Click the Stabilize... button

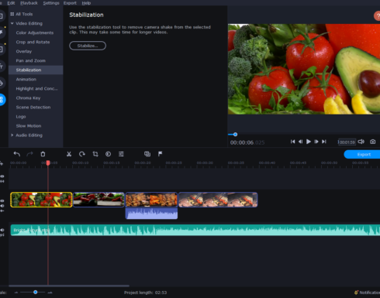pos(88,46)
